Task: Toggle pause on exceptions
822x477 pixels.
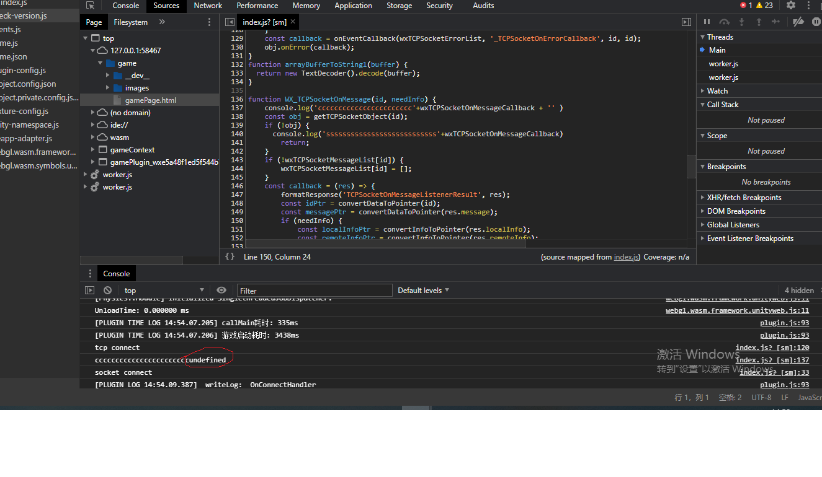Action: pos(816,22)
